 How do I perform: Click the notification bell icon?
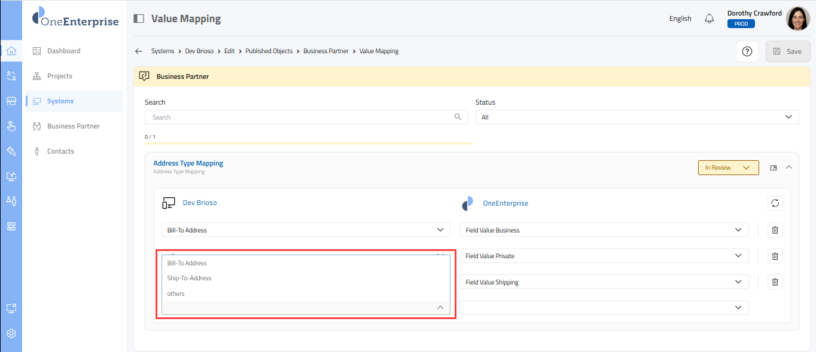coord(710,19)
